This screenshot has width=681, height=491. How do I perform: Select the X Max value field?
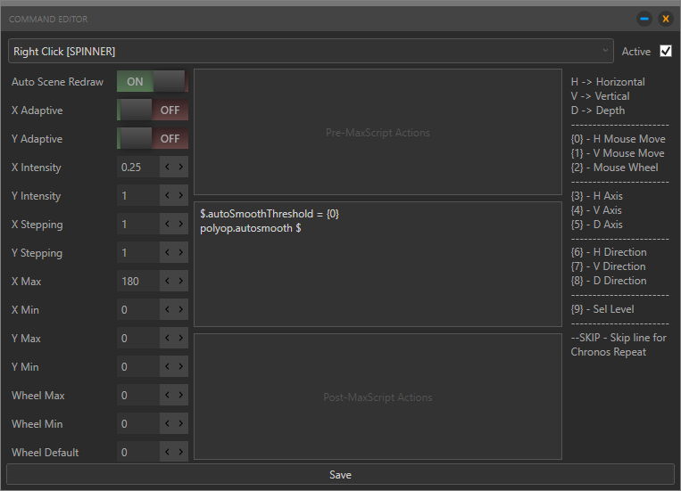[137, 282]
